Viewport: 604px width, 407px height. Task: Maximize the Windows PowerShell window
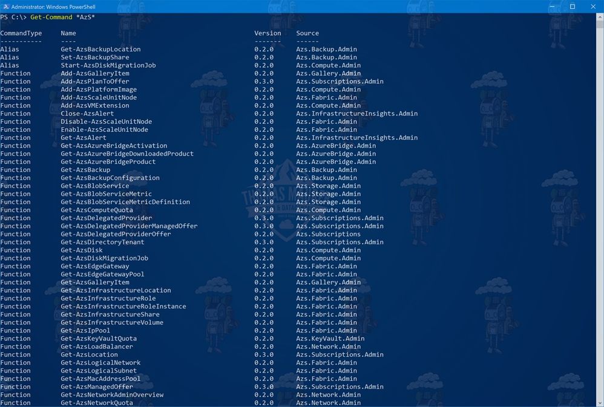point(573,7)
